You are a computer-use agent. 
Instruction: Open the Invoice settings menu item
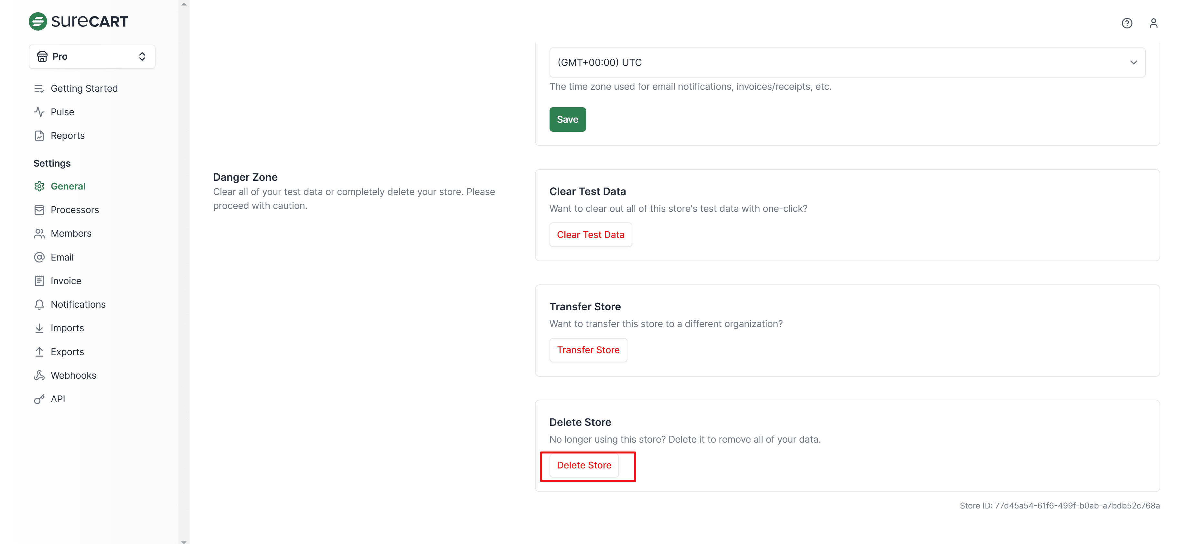click(x=66, y=281)
